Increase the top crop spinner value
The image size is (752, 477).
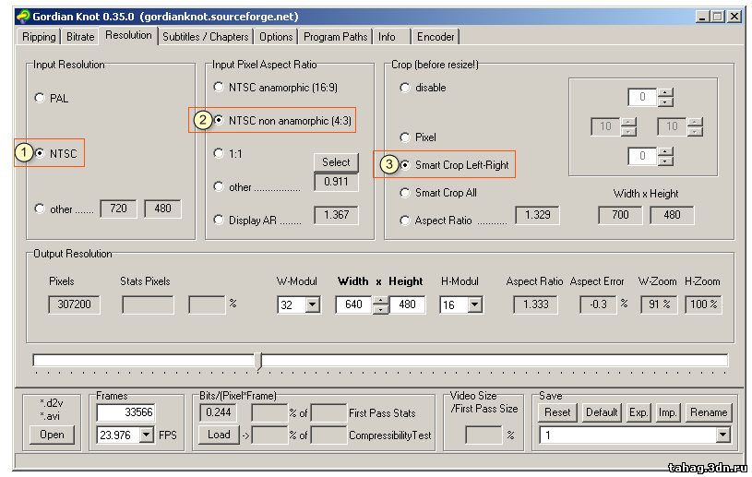(x=665, y=92)
